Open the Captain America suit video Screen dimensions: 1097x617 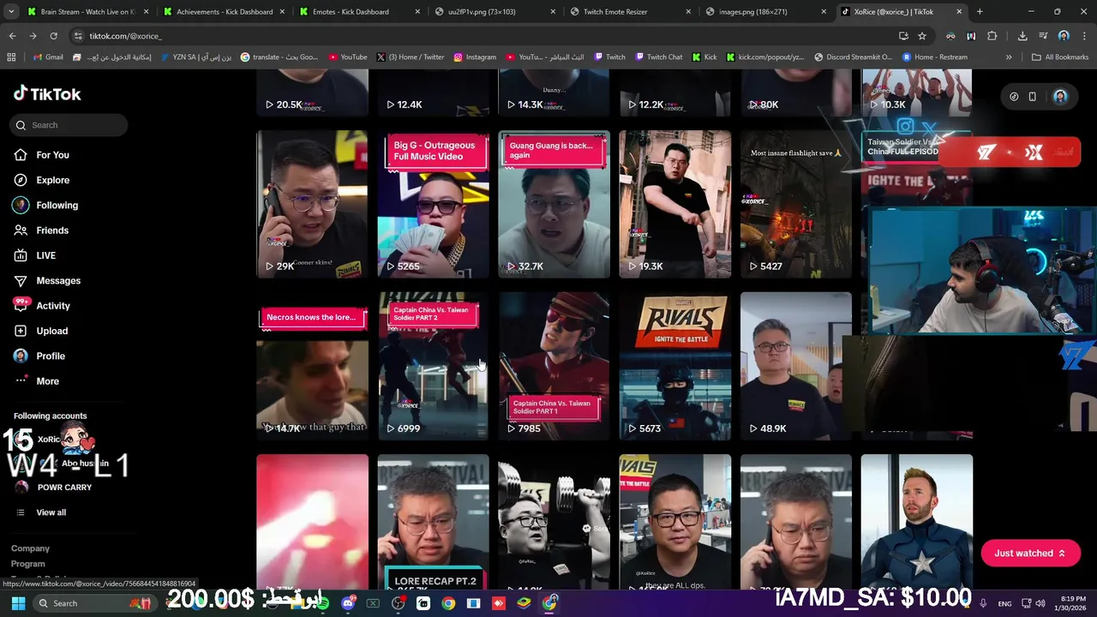(916, 522)
